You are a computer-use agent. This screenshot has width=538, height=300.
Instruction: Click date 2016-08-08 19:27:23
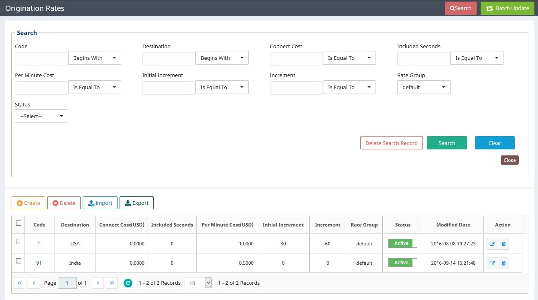tap(453, 244)
